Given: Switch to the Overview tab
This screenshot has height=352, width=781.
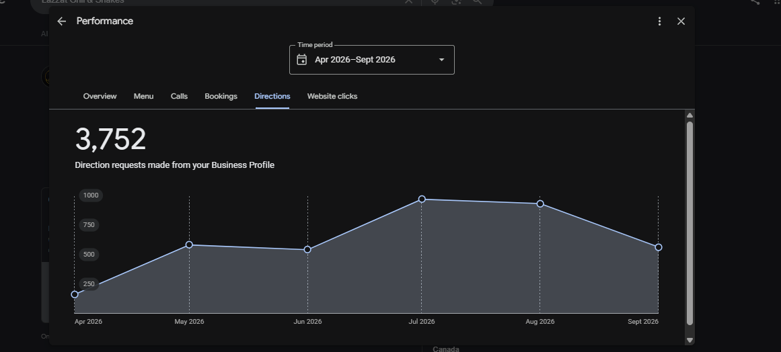Looking at the screenshot, I should [100, 97].
